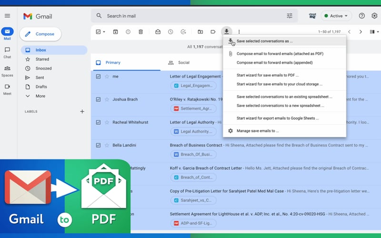
Task: Open the Sarahjeet_vs_C... attachment chip
Action: pyautogui.click(x=193, y=200)
